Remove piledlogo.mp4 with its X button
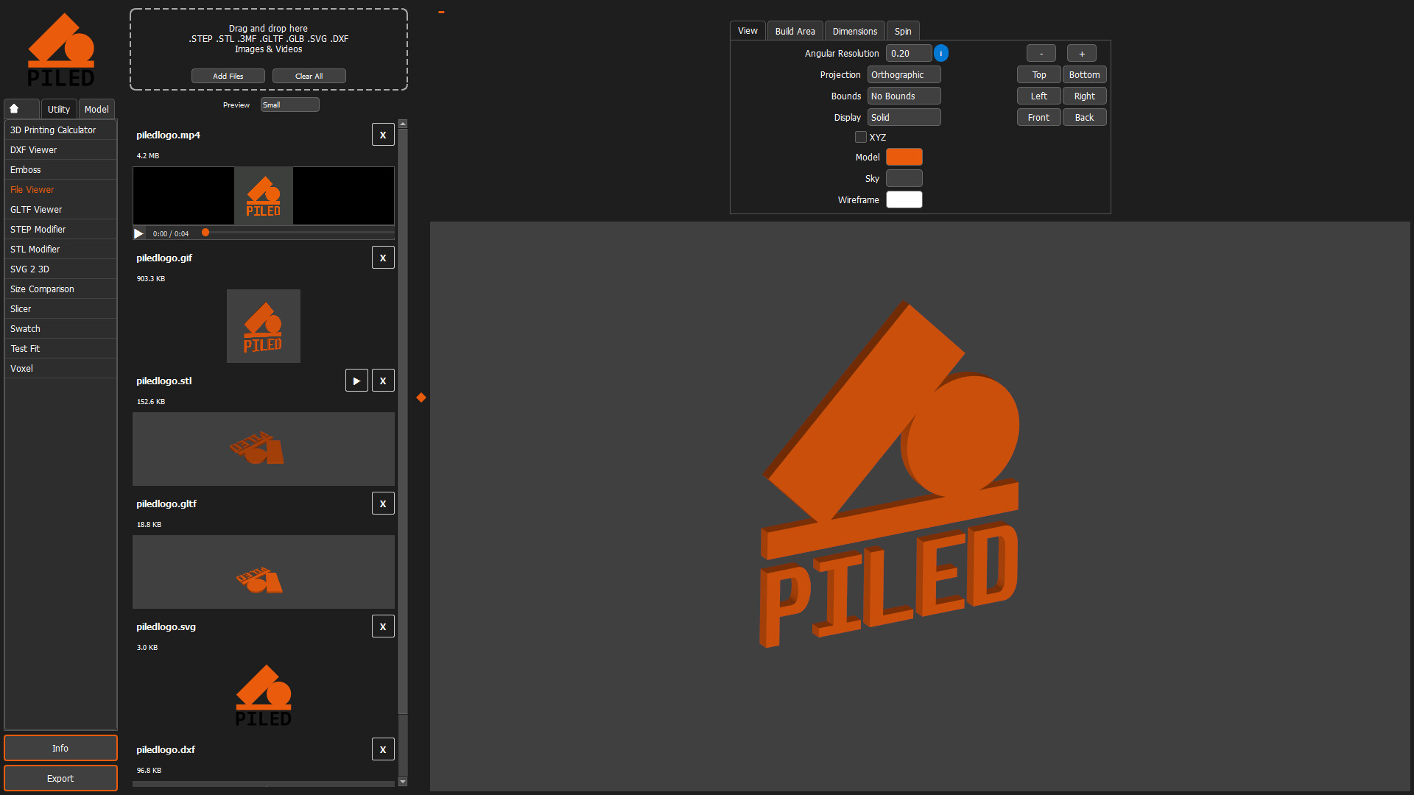 [x=383, y=134]
